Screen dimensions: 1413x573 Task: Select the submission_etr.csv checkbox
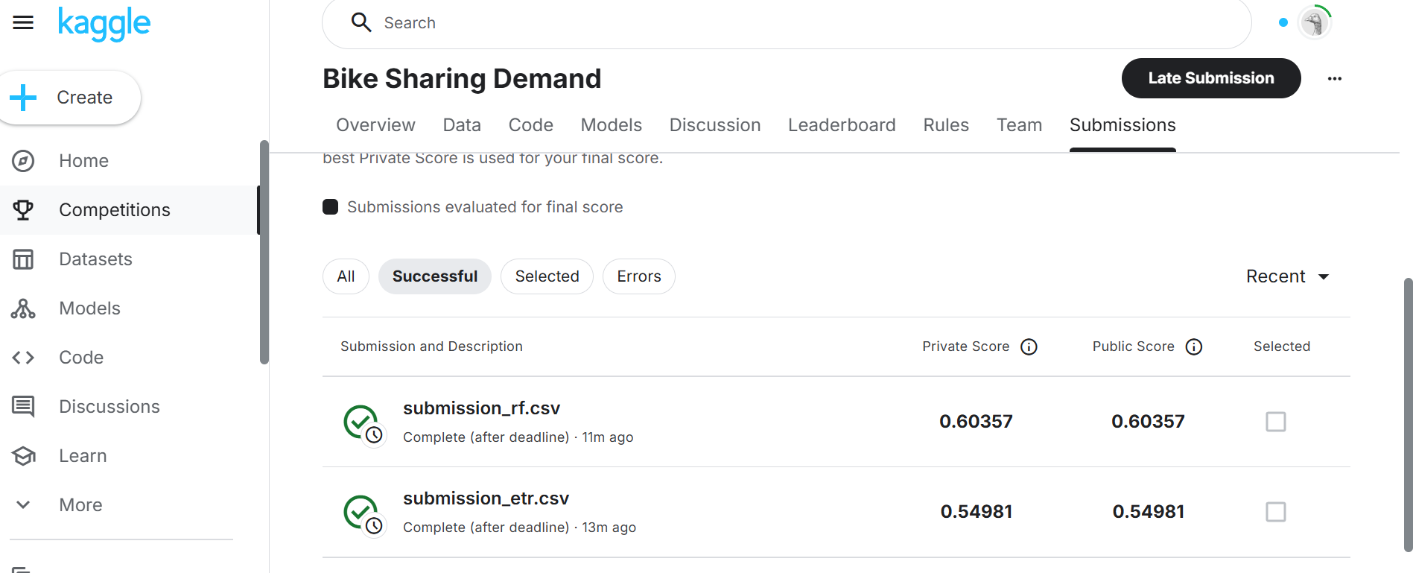(x=1275, y=512)
